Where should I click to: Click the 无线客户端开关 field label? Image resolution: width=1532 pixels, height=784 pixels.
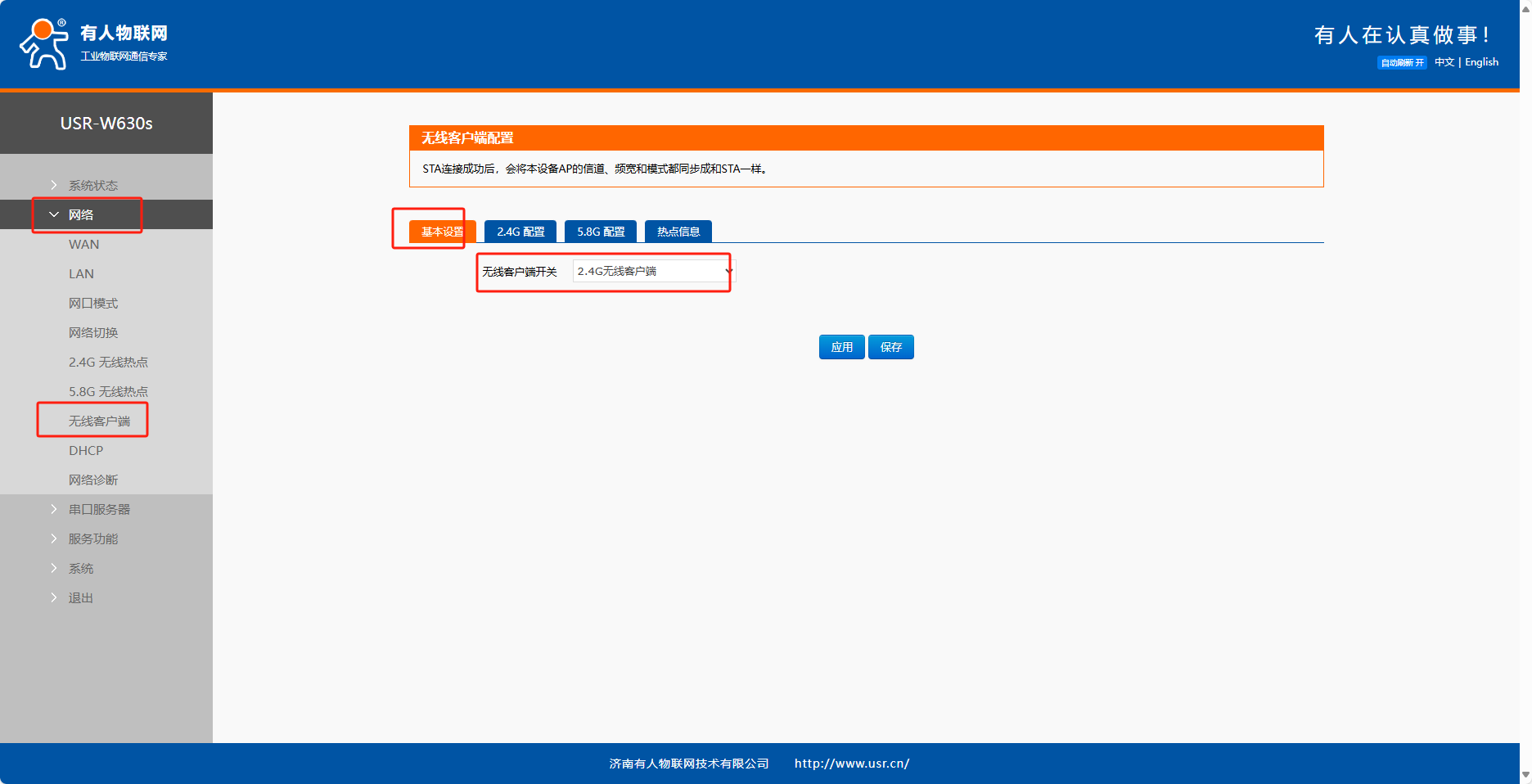click(520, 272)
